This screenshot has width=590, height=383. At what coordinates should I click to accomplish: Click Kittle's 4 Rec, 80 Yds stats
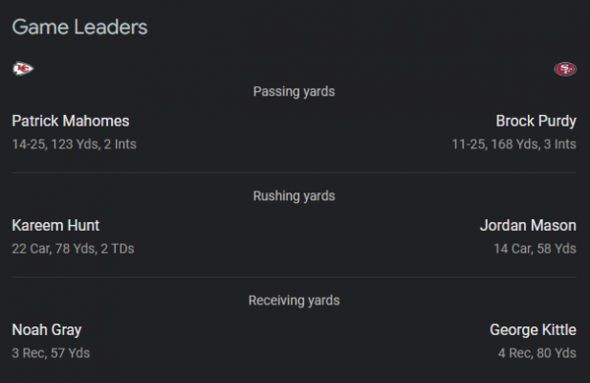(x=537, y=353)
